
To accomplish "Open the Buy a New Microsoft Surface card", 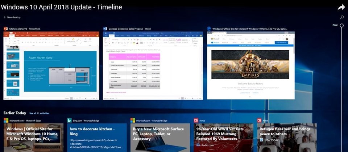I will (160, 138).
